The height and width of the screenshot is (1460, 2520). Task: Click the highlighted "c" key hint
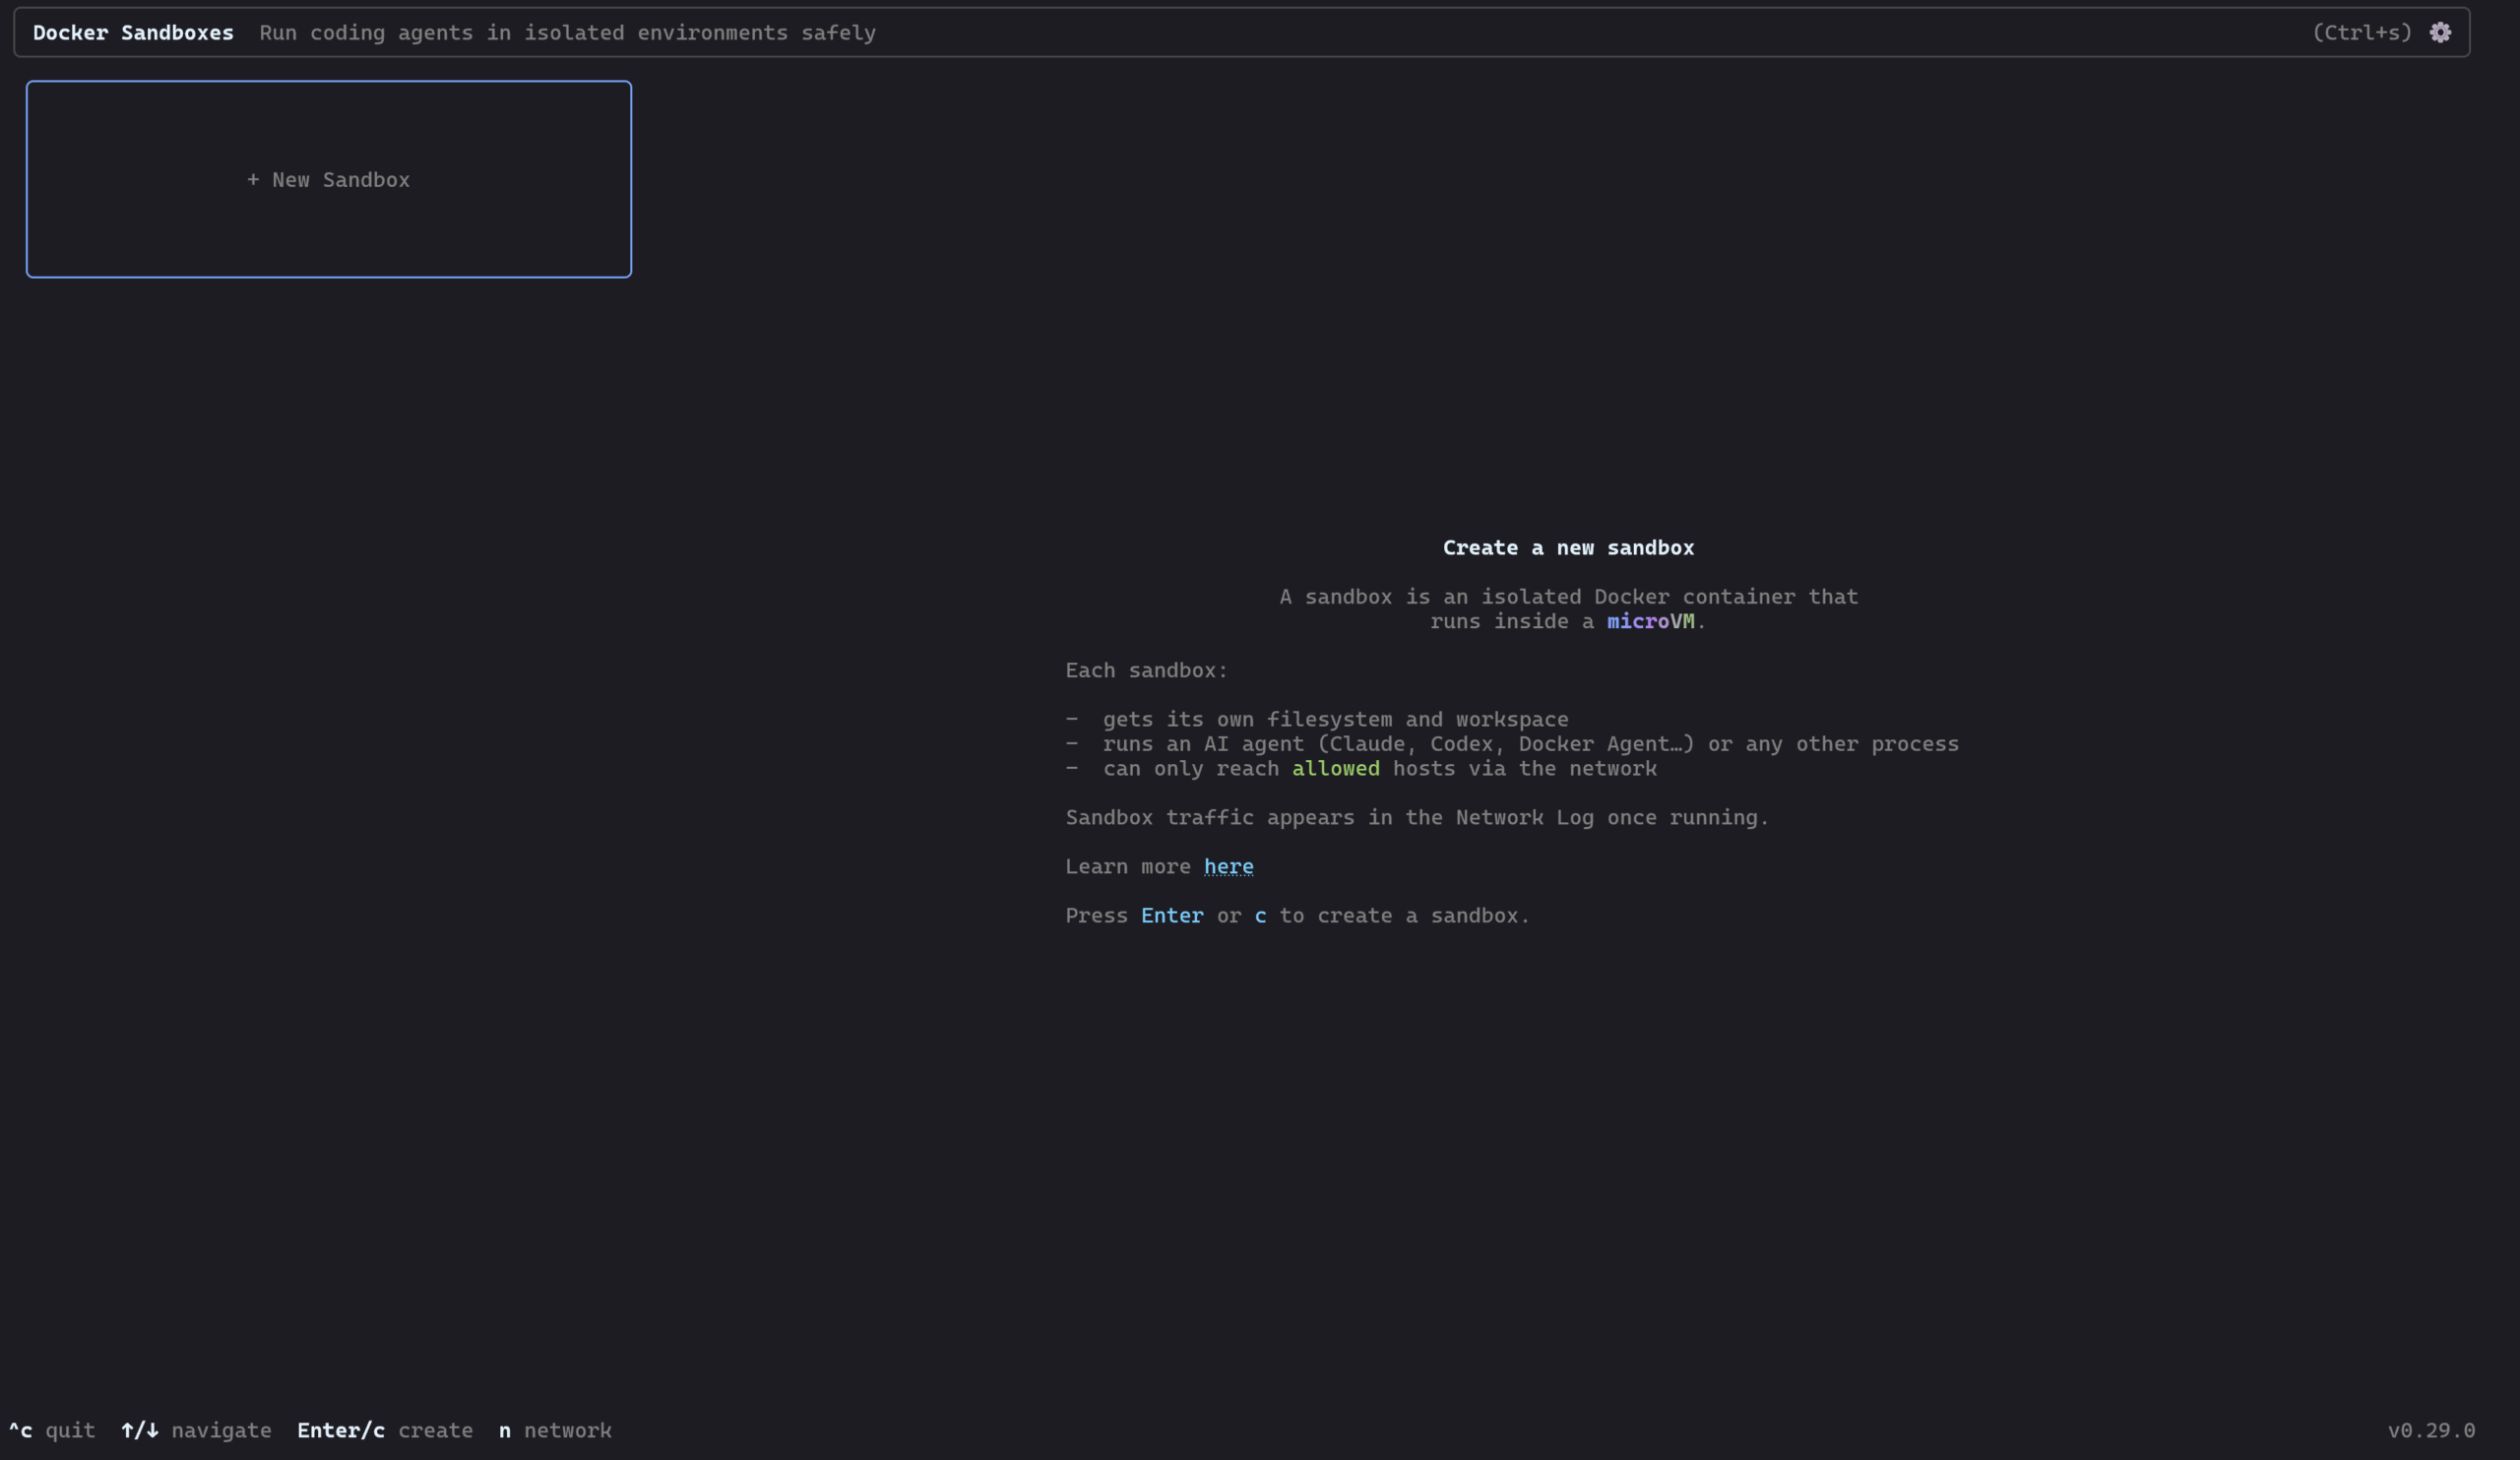[1260, 916]
